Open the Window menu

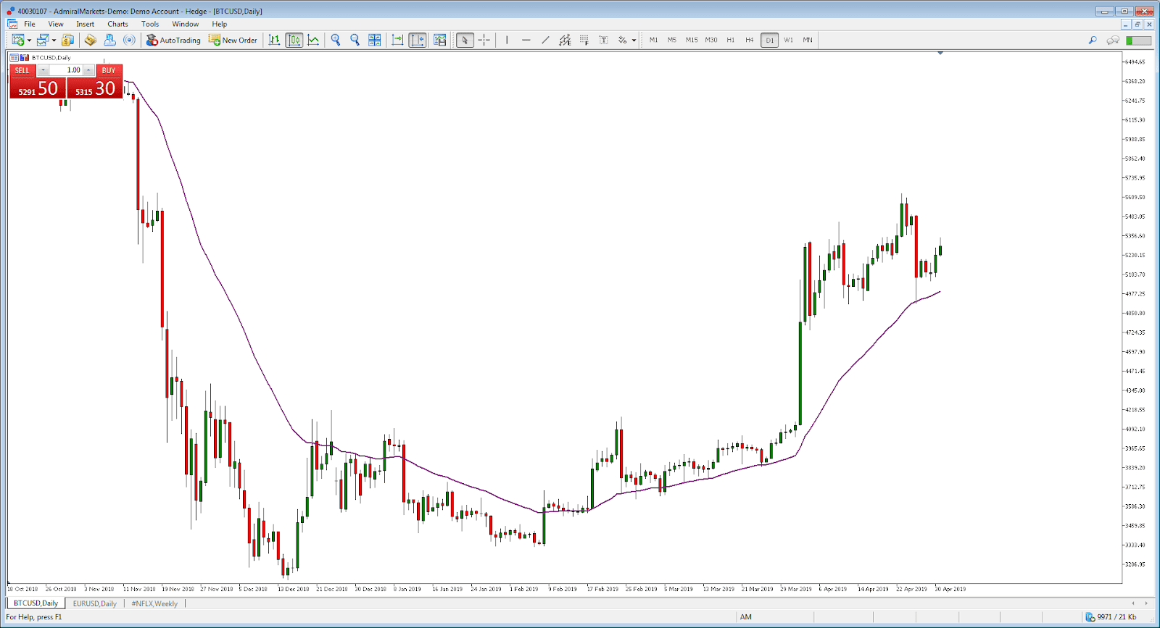click(186, 24)
